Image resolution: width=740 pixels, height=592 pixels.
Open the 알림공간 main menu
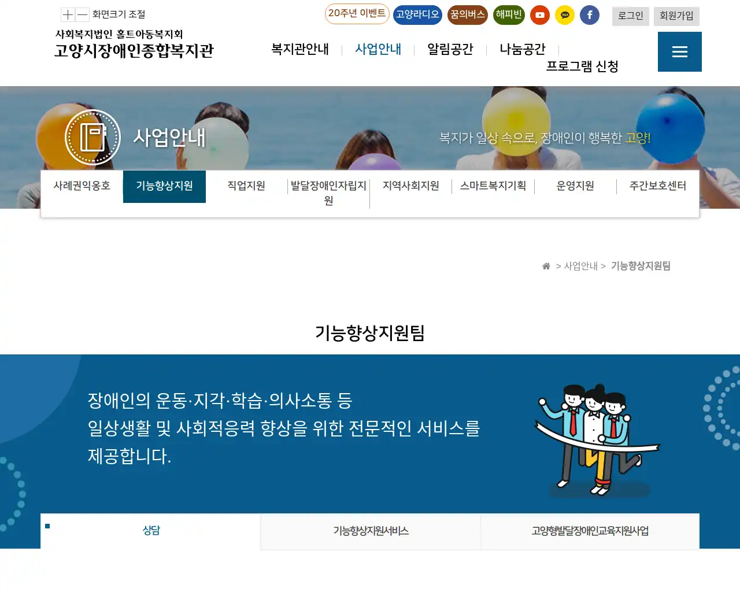pos(450,49)
